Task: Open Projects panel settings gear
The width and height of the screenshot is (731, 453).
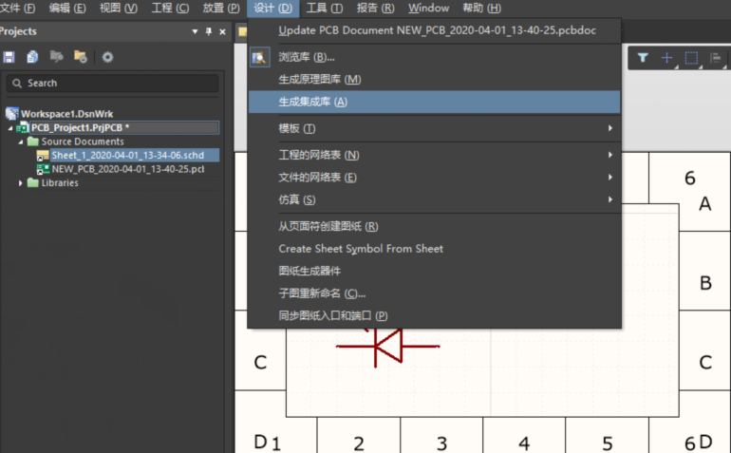Action: [x=107, y=57]
